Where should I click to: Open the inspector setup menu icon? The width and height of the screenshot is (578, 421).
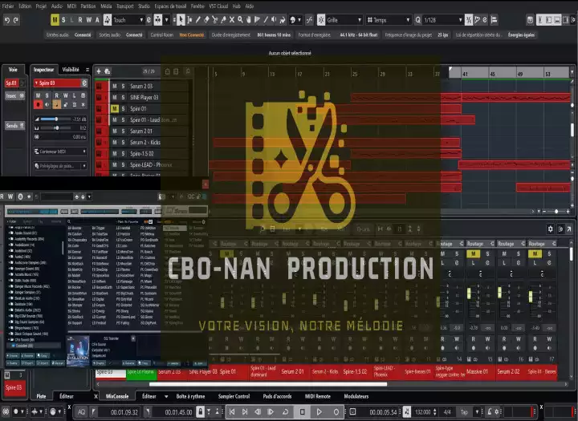point(88,70)
